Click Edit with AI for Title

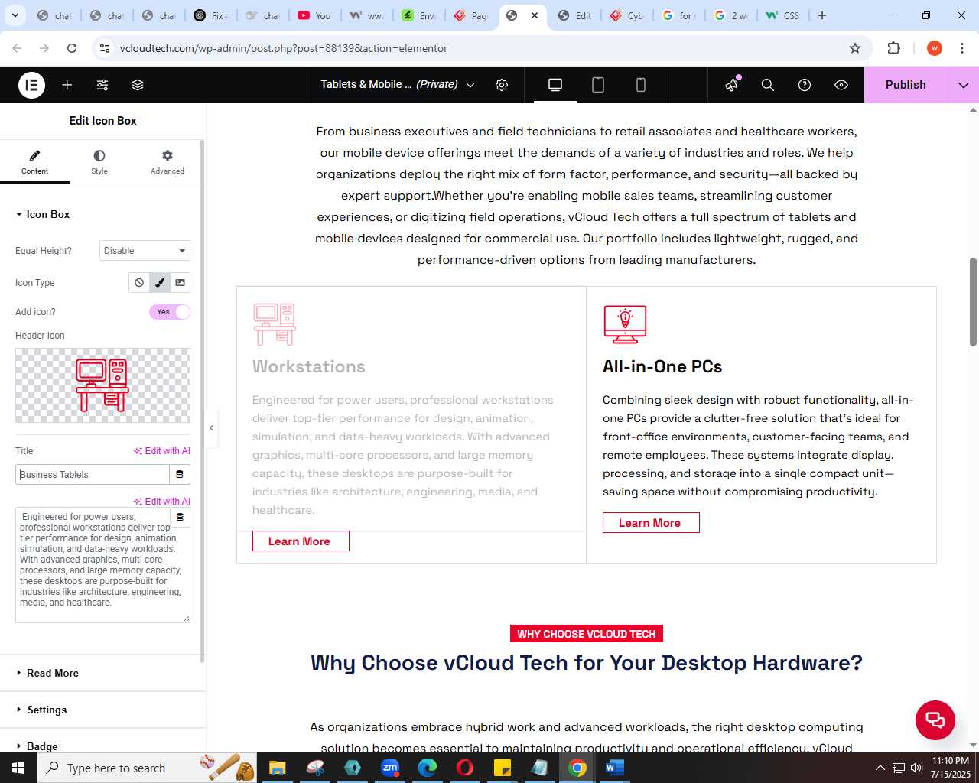(x=162, y=451)
